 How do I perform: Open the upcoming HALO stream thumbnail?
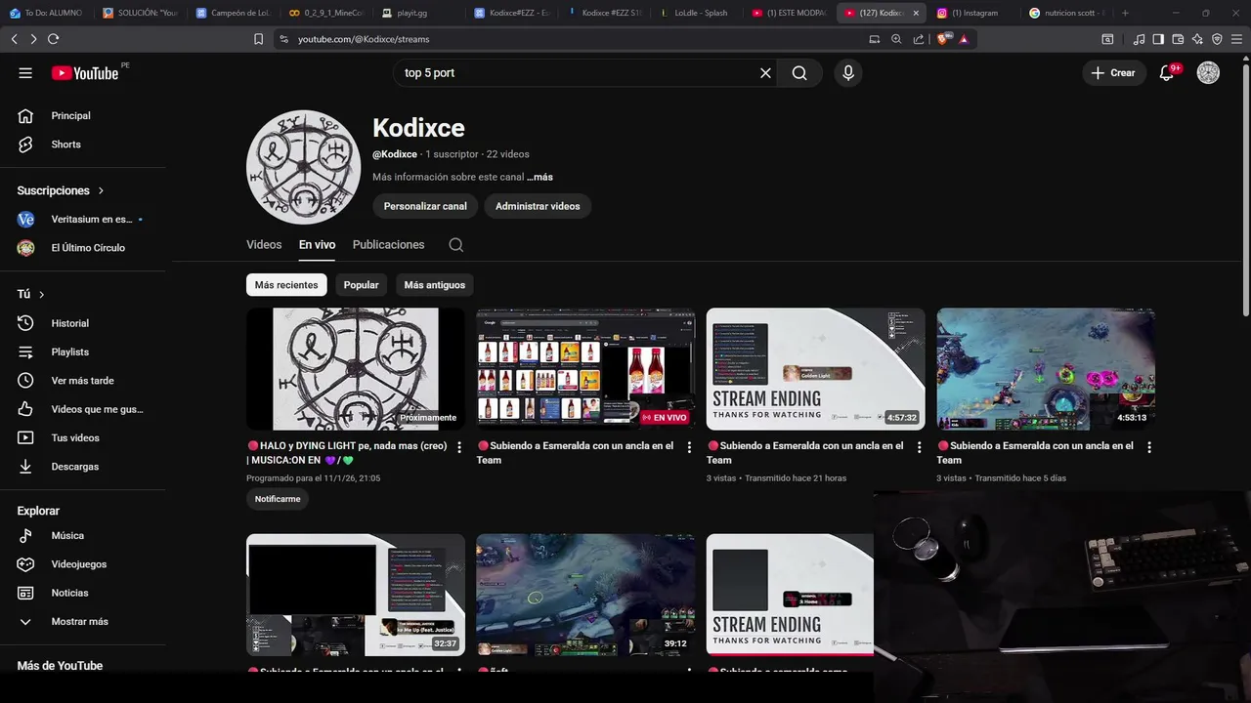(x=356, y=369)
